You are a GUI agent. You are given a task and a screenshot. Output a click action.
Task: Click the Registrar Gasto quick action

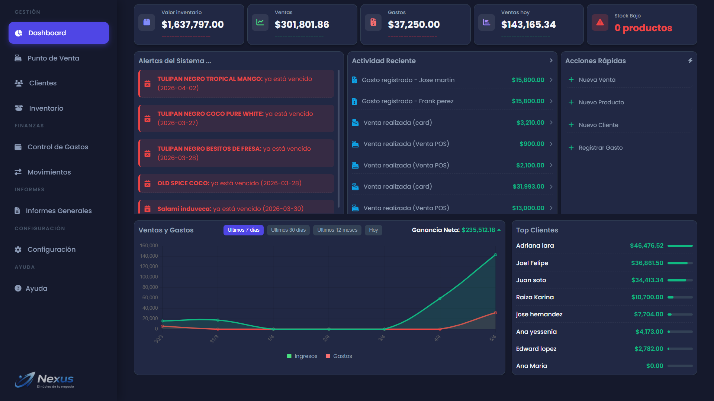[x=600, y=148]
